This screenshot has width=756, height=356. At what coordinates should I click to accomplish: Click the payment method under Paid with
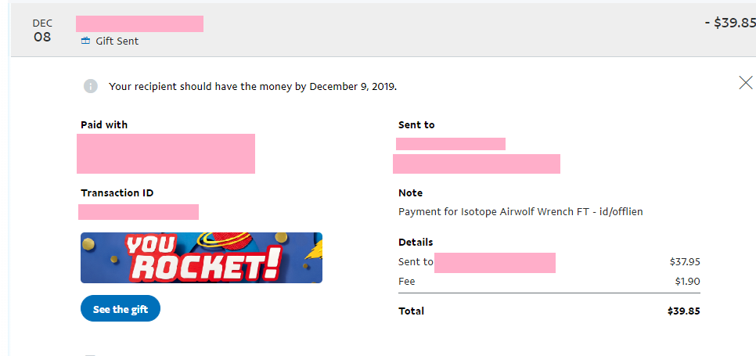click(x=166, y=153)
